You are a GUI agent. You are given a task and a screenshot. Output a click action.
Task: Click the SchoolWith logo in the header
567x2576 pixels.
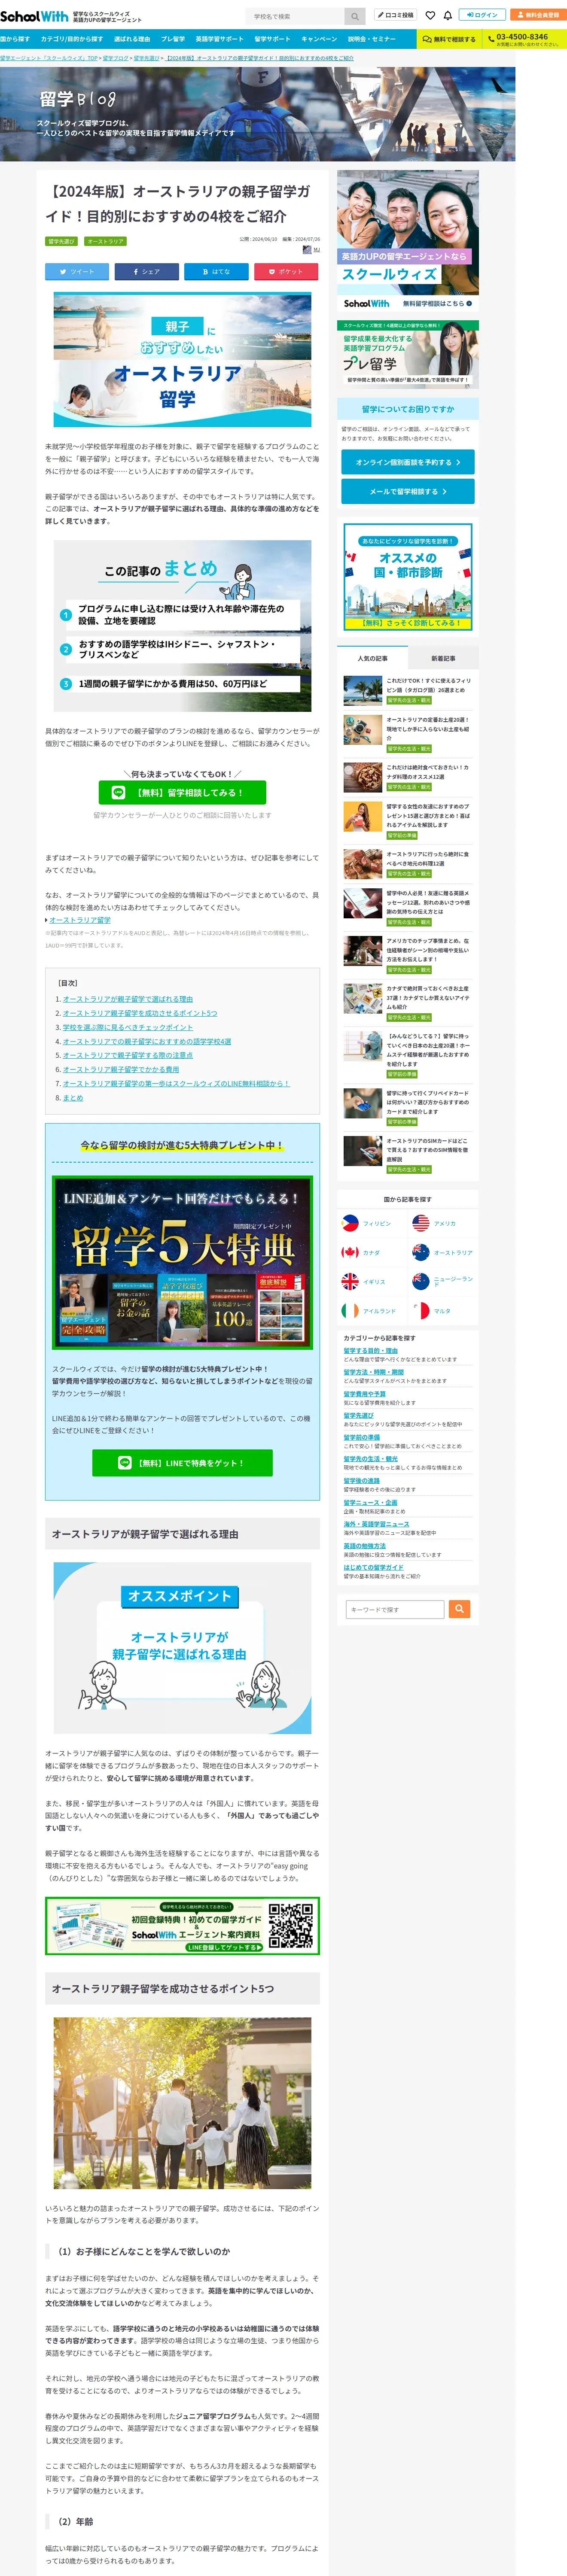click(34, 16)
